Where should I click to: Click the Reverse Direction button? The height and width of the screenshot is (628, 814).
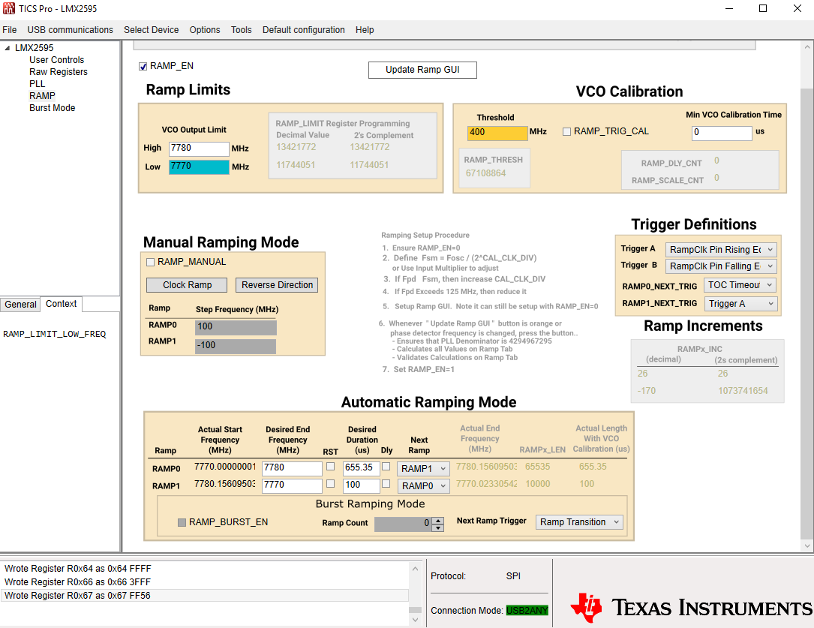coord(277,285)
